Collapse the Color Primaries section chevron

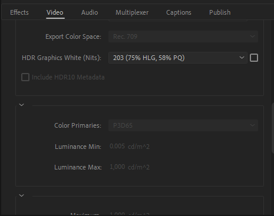22,105
